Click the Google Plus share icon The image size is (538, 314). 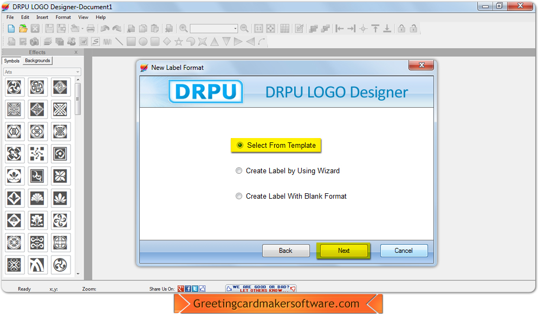[x=181, y=289]
